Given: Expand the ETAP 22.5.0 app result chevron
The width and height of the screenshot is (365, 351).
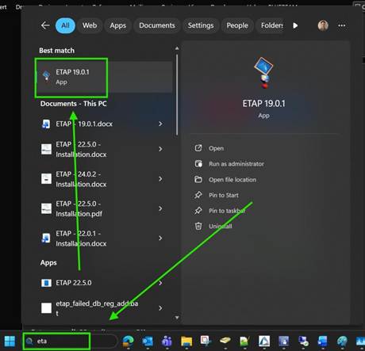Looking at the screenshot, I should tap(160, 283).
